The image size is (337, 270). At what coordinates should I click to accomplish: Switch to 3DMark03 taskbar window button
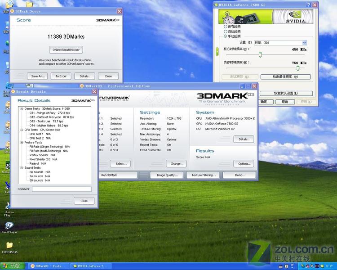coord(49,266)
